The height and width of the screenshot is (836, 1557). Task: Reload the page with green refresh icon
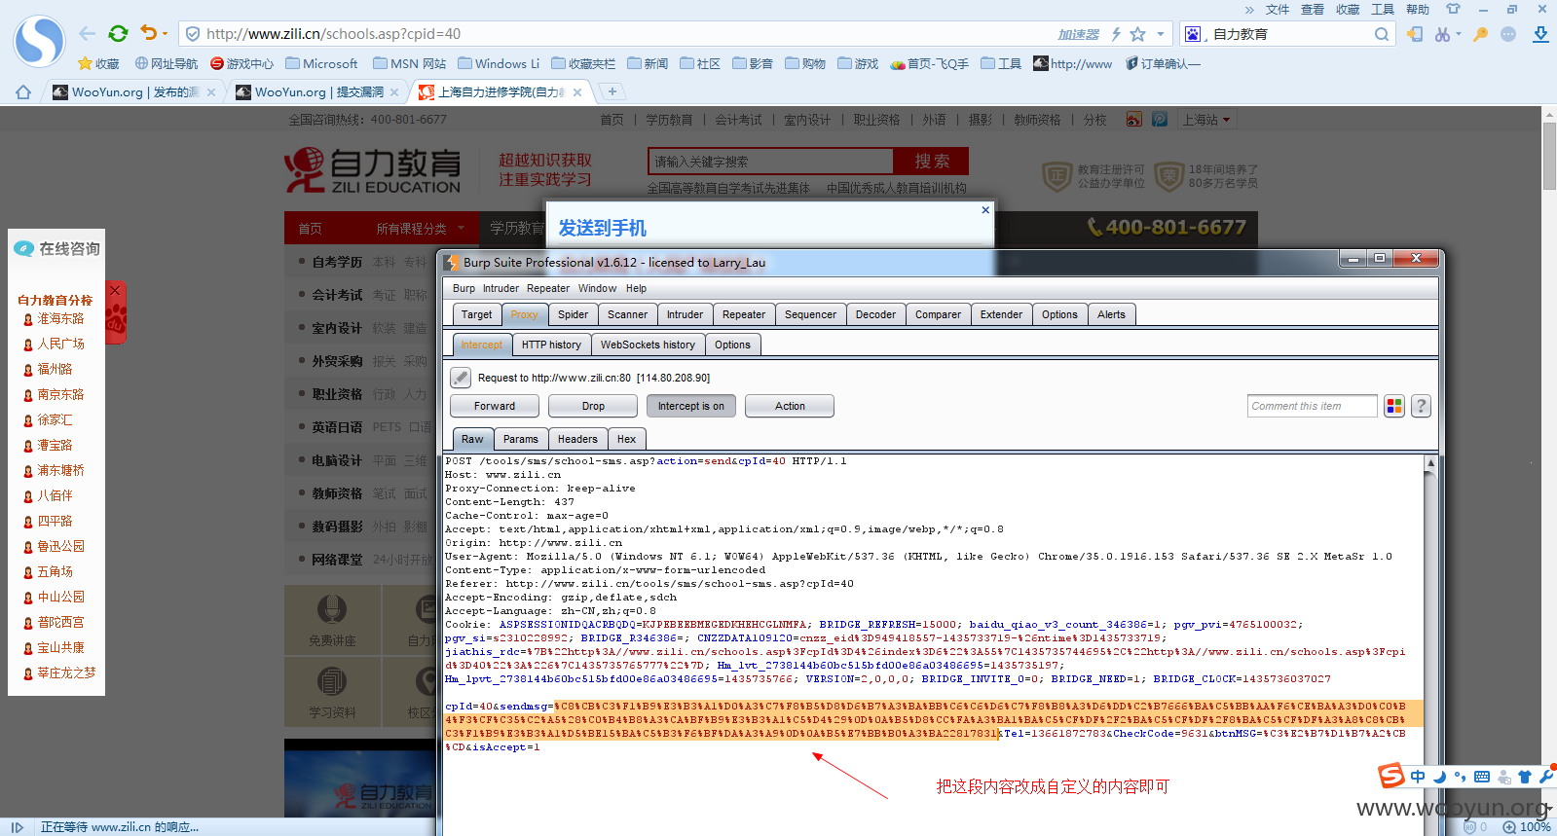click(x=118, y=34)
